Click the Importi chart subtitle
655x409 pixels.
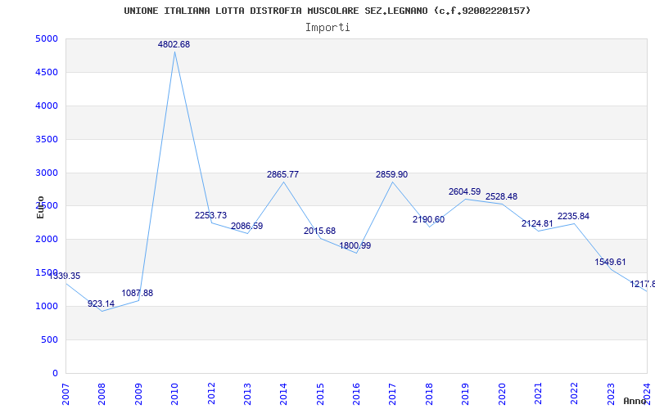(x=327, y=28)
